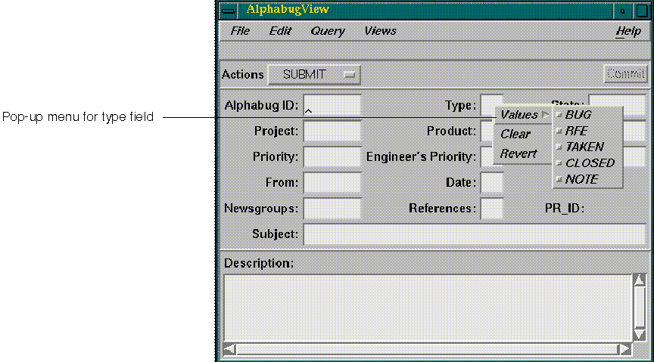This screenshot has width=654, height=362.
Task: Choose TAKEN from the values list
Action: [x=584, y=147]
